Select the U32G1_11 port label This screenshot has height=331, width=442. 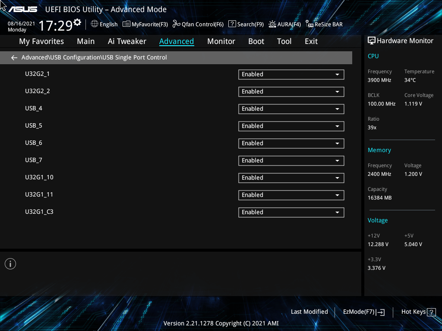point(39,194)
